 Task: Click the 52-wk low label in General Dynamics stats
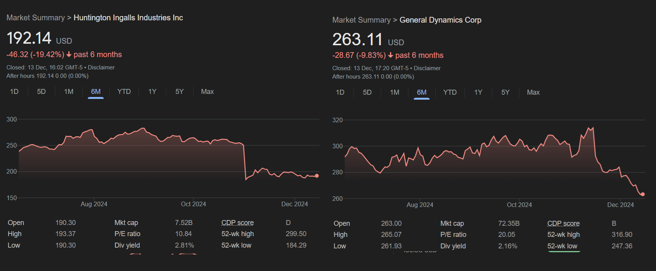coord(562,246)
